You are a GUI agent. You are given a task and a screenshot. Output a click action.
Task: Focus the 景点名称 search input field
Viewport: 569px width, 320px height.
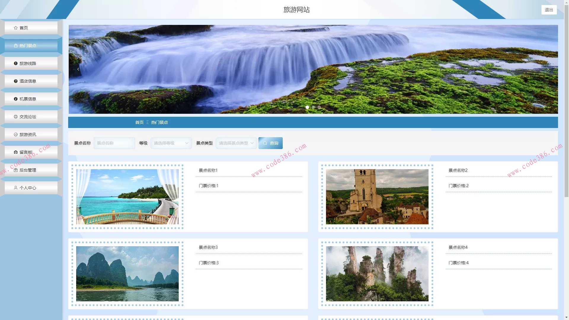tap(114, 143)
